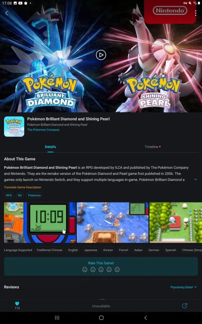The width and height of the screenshot is (202, 324).
Task: Open the 10:09 Pokétch screenshot thumbnail
Action: pyautogui.click(x=40, y=222)
